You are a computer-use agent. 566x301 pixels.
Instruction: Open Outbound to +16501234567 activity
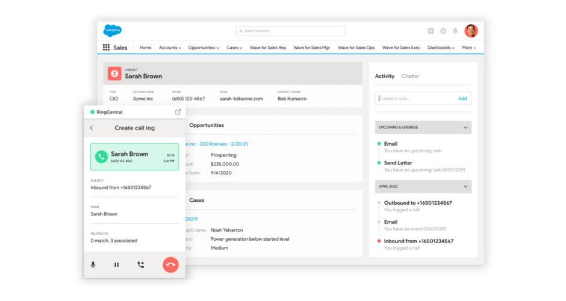(418, 203)
